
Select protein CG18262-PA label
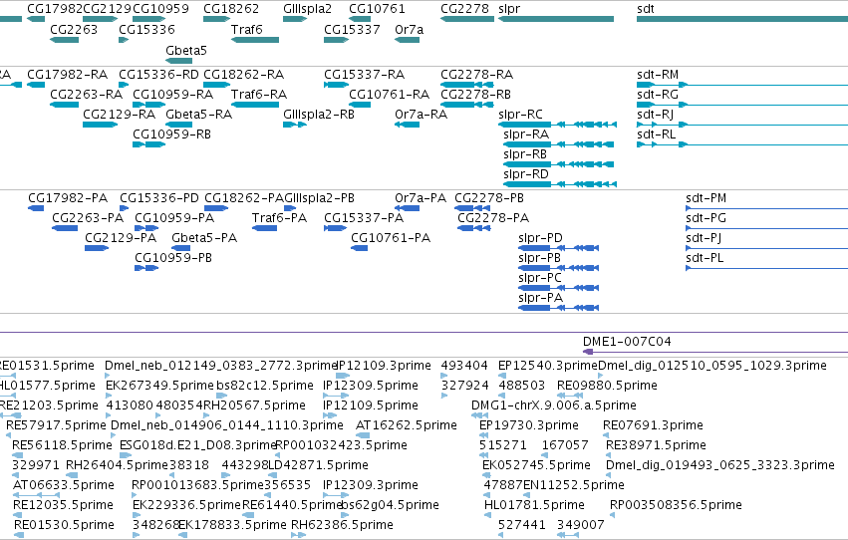(x=244, y=198)
